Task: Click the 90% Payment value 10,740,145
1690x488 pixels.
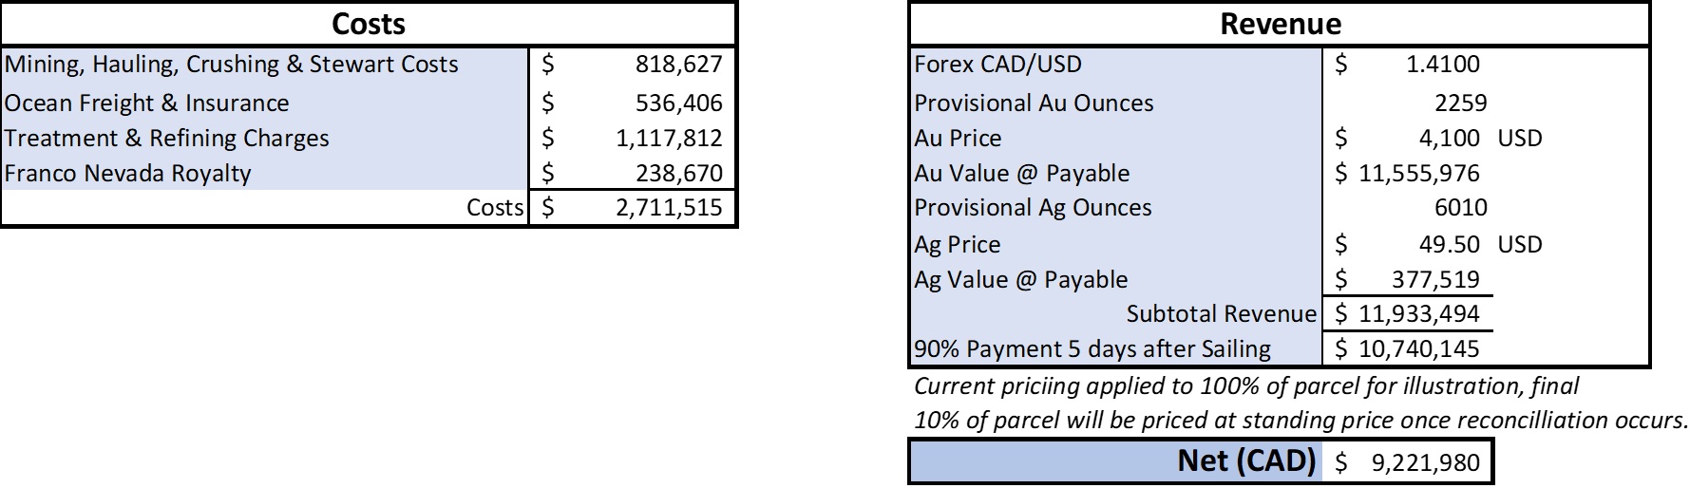Action: click(x=1418, y=349)
